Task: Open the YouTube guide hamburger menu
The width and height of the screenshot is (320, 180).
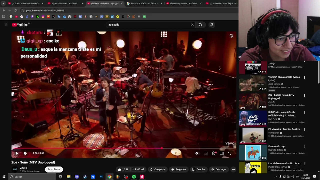Action: click(x=6, y=25)
